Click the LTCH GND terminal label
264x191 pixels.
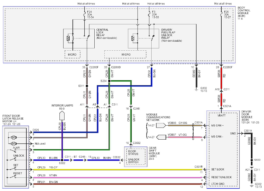pos(218,184)
